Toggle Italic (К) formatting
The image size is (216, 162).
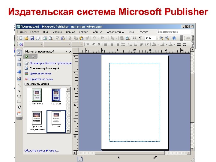[94, 44]
